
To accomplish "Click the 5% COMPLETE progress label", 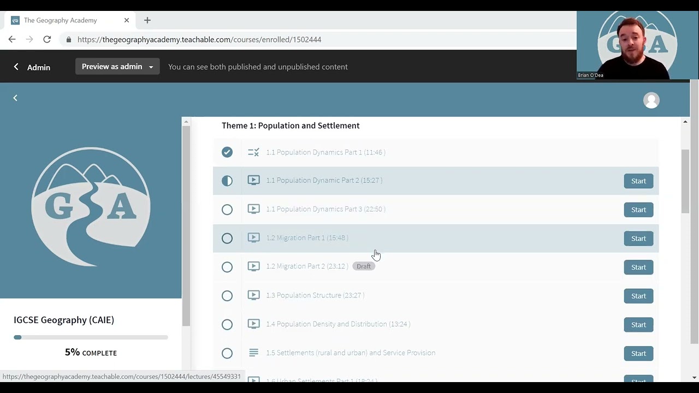I will tap(91, 353).
